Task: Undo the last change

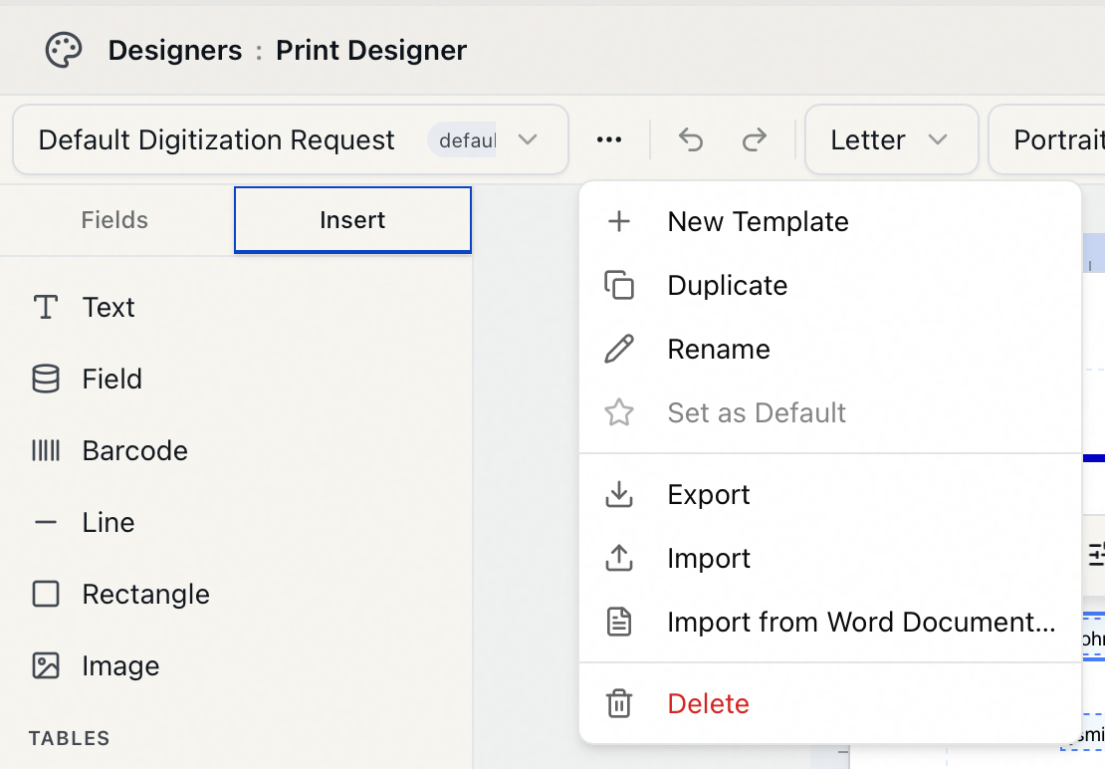Action: [x=691, y=139]
